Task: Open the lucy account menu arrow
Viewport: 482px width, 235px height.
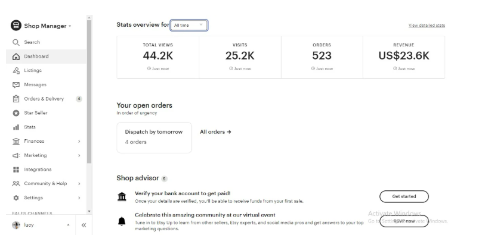Action: pyautogui.click(x=68, y=225)
